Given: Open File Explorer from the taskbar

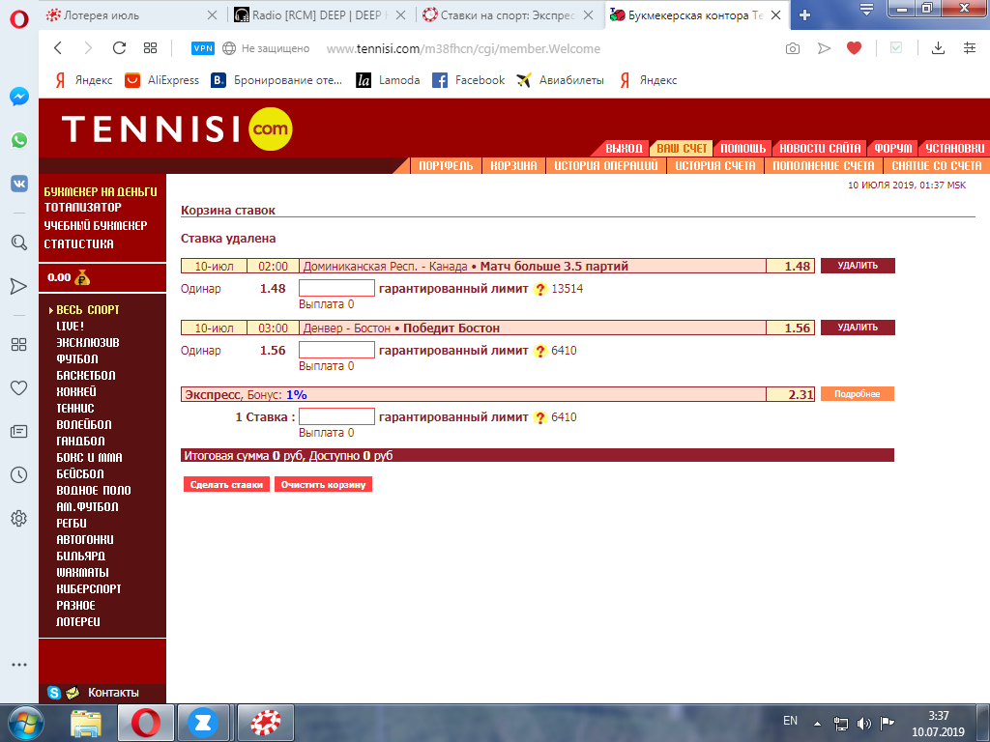Looking at the screenshot, I should pos(85,722).
